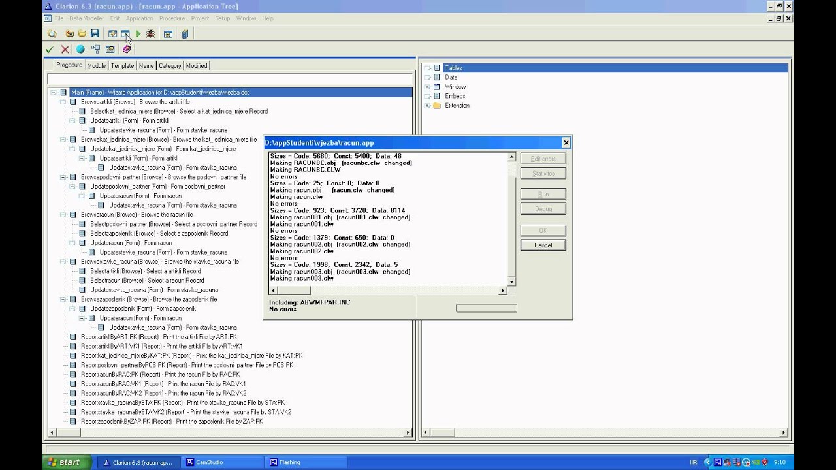Click the HR language indicator in taskbar
The image size is (836, 470).
click(693, 462)
